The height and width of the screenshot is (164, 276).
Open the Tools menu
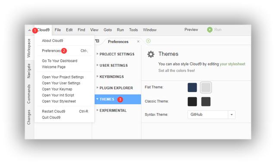pyautogui.click(x=133, y=30)
